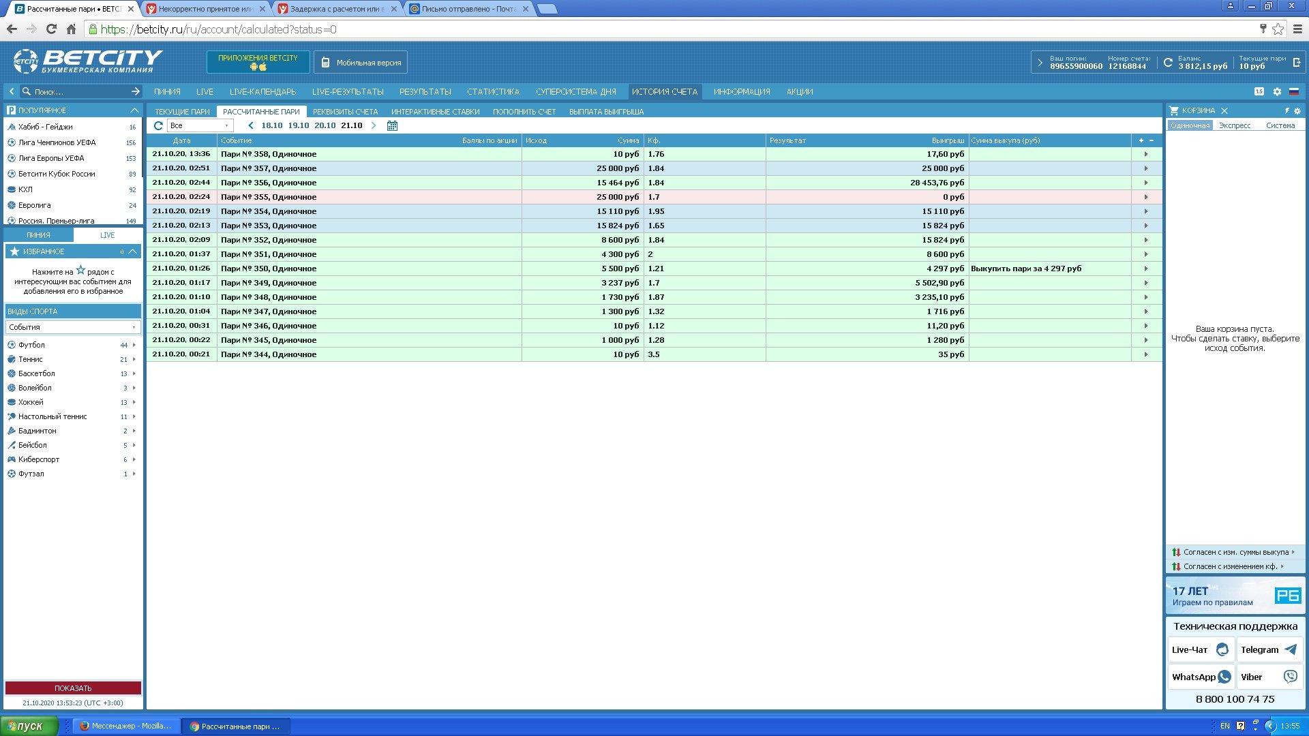Viewport: 1309px width, 736px height.
Task: Expand details of Пари № 355 row
Action: point(1146,197)
